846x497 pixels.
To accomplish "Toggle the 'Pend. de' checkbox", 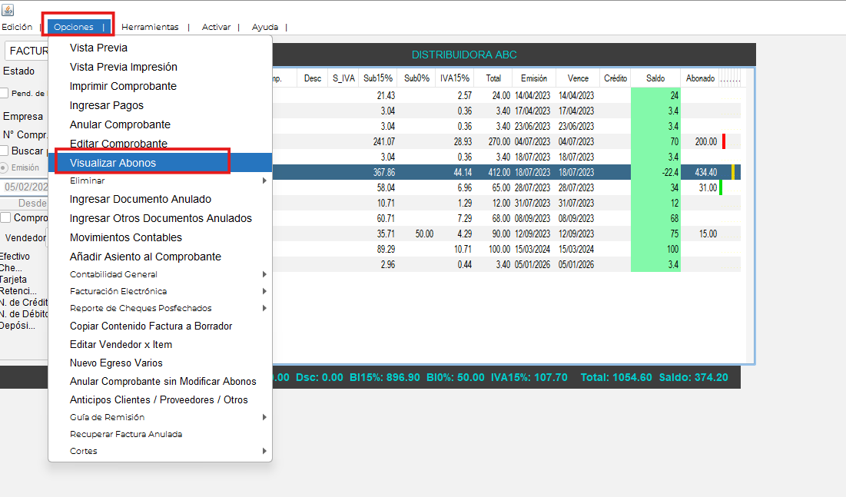I will pyautogui.click(x=5, y=94).
